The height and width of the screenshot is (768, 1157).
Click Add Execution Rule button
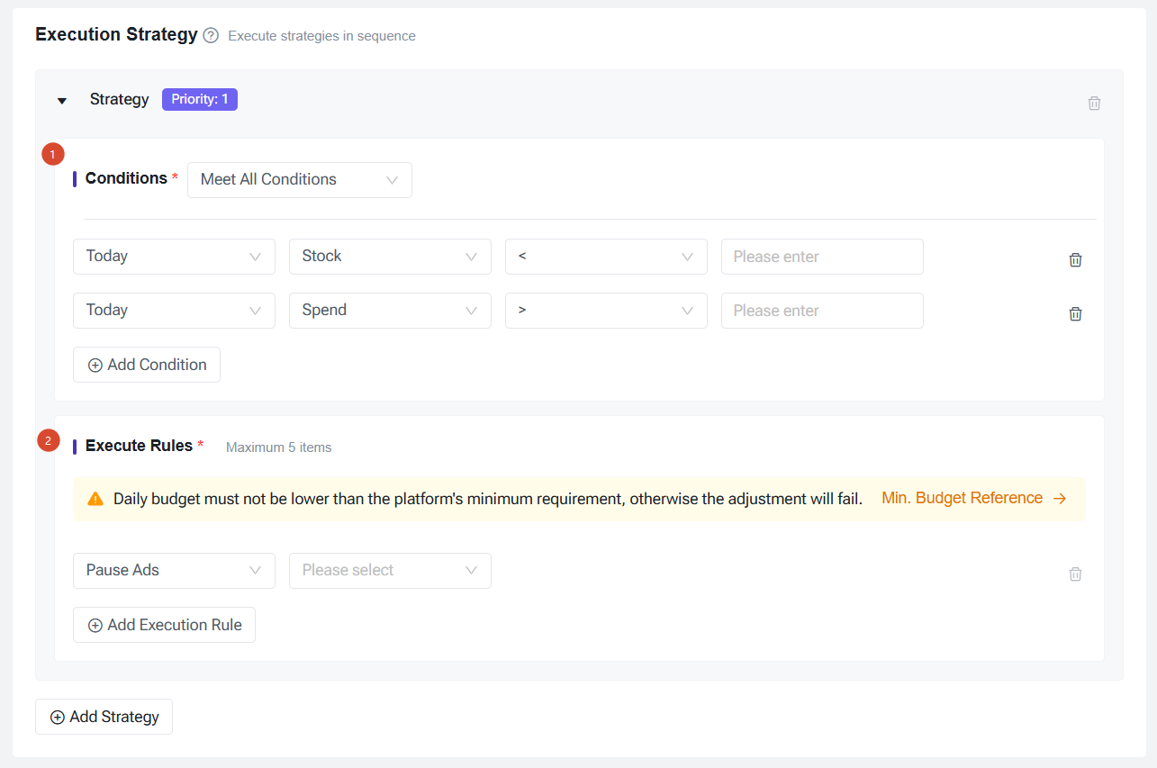tap(164, 625)
